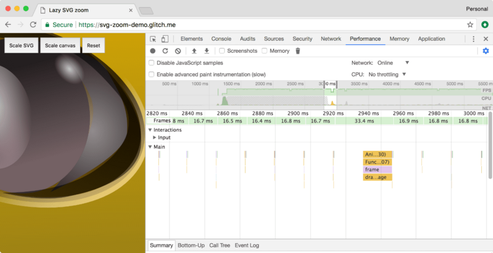The width and height of the screenshot is (493, 253).
Task: Open the Security tab
Action: [302, 39]
